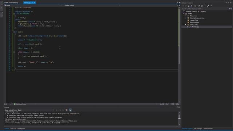The image size is (233, 131).
Task: Switch to the Error List tab
Action: 13,128
